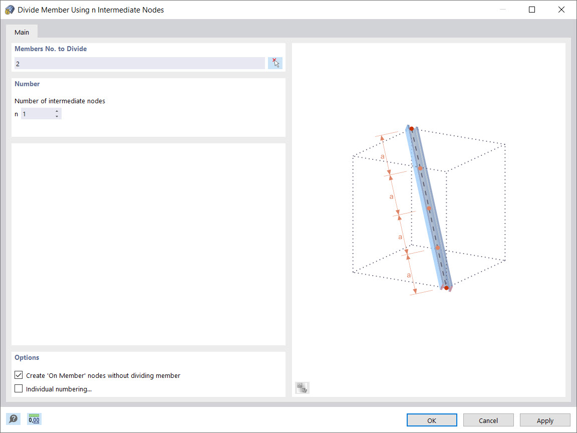Enable the 'Individual numbering' option

tap(18, 388)
